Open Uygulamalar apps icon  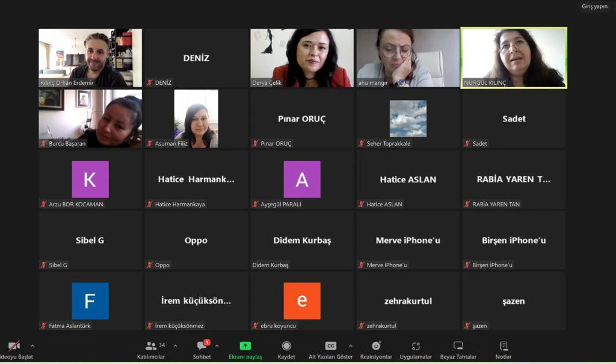click(416, 346)
